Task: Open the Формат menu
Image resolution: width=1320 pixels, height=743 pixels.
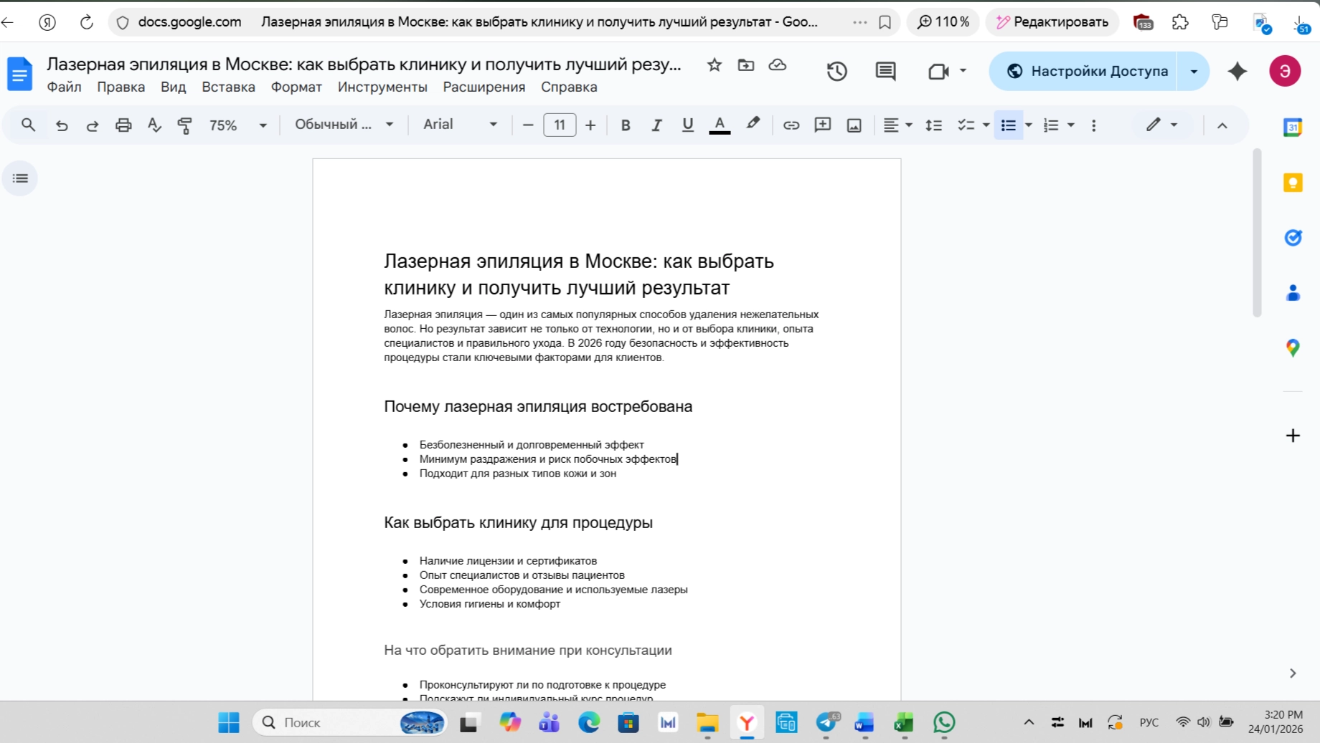Action: click(296, 87)
